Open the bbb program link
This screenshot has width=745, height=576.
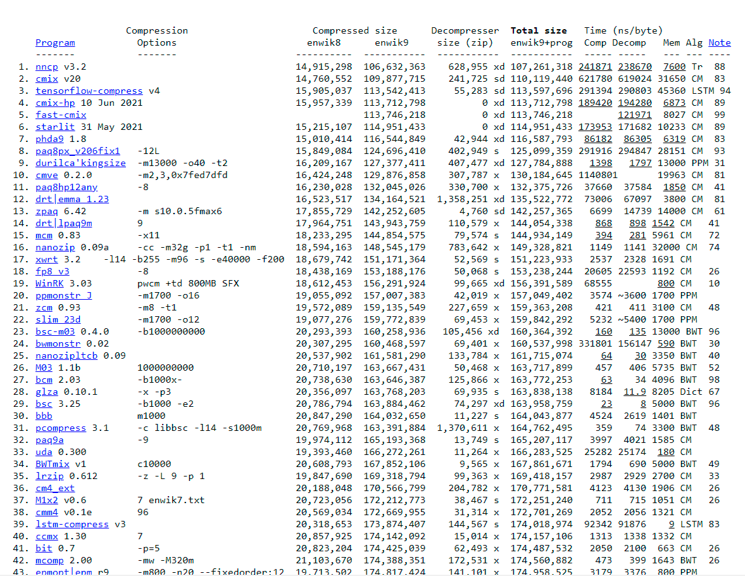pyautogui.click(x=44, y=416)
